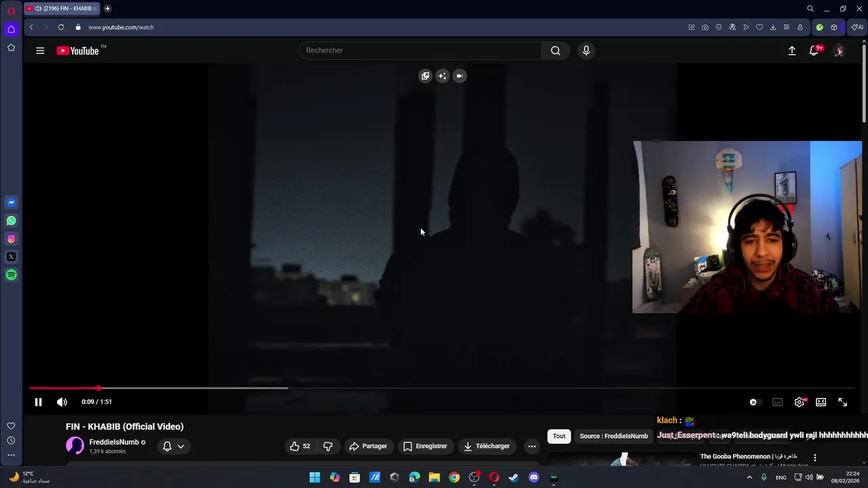This screenshot has width=868, height=488.
Task: Open history clock in the Opera sidebar
Action: (x=11, y=441)
